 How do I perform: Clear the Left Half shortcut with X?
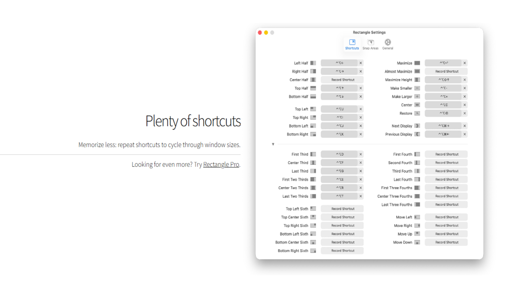pos(360,63)
